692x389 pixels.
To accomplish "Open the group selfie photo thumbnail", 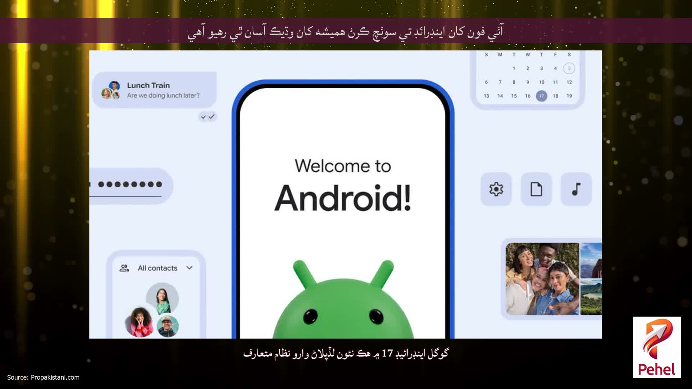I will pyautogui.click(x=542, y=278).
